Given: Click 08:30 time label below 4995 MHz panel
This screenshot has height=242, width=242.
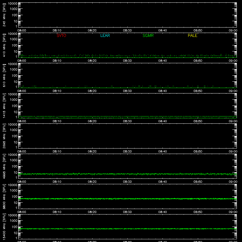Looking at the screenshot, I should [127, 182].
